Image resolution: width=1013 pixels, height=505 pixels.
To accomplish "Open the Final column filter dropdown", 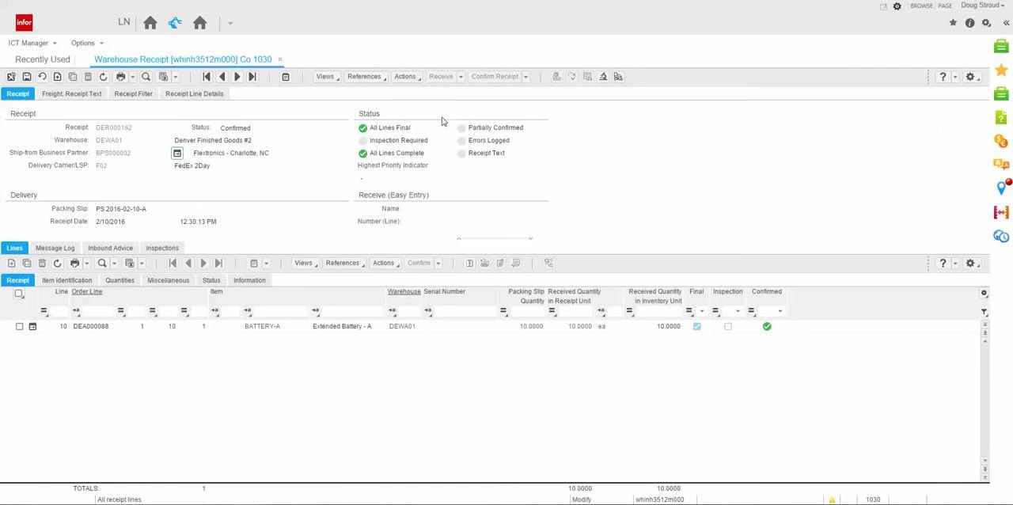I will pyautogui.click(x=702, y=311).
